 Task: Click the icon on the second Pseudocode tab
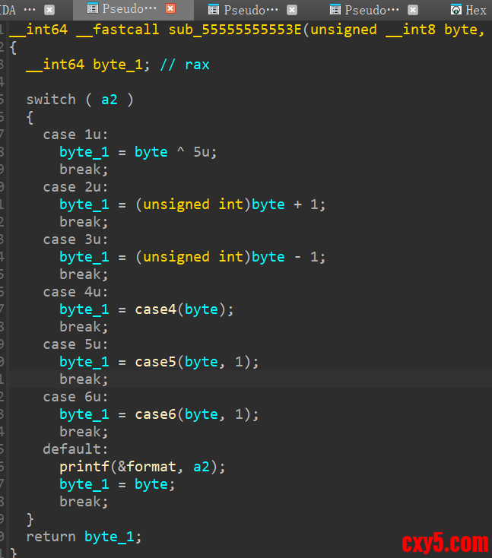(214, 10)
